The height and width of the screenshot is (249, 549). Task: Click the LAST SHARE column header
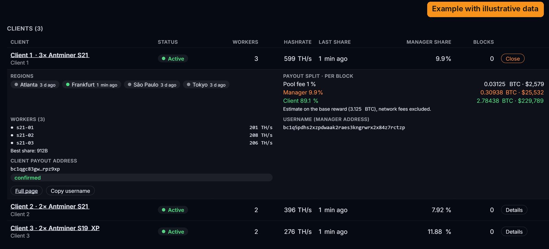pos(335,42)
